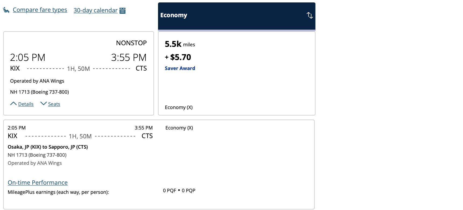463x210 pixels.
Task: Click the Saver Award label
Action: click(180, 68)
